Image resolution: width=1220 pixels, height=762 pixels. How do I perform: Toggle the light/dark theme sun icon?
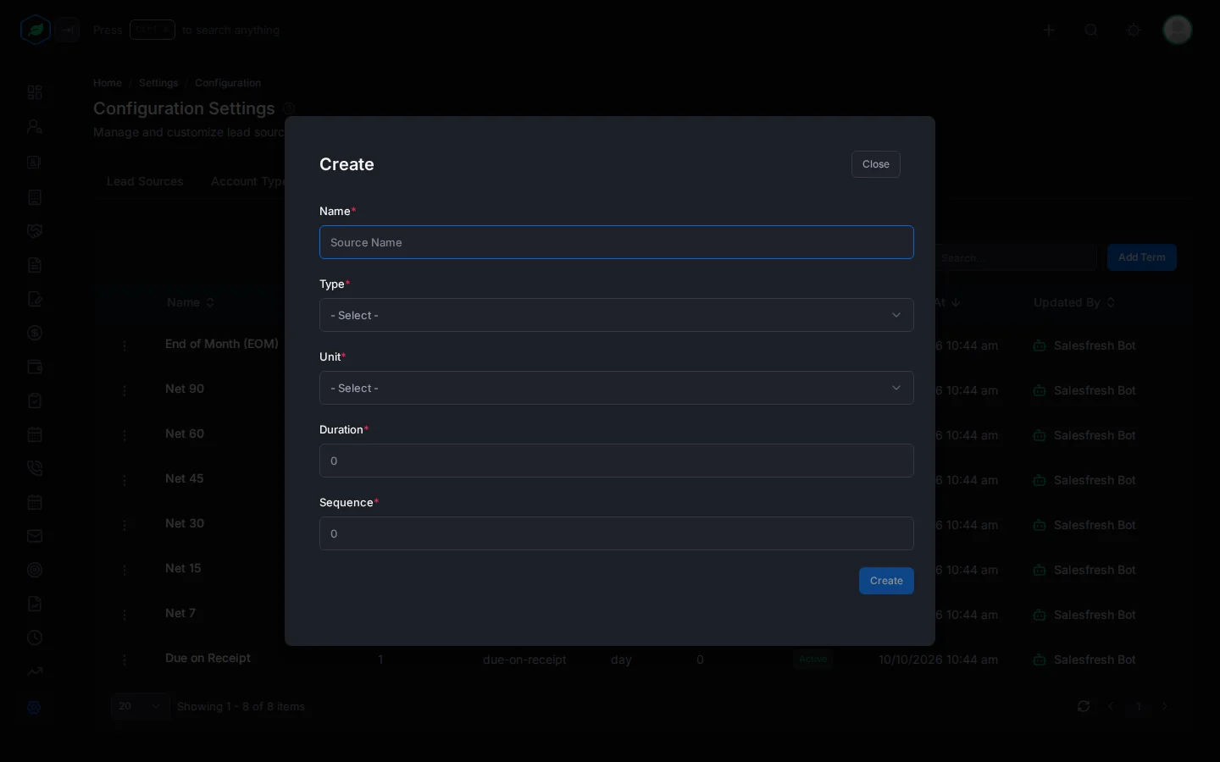(1134, 30)
